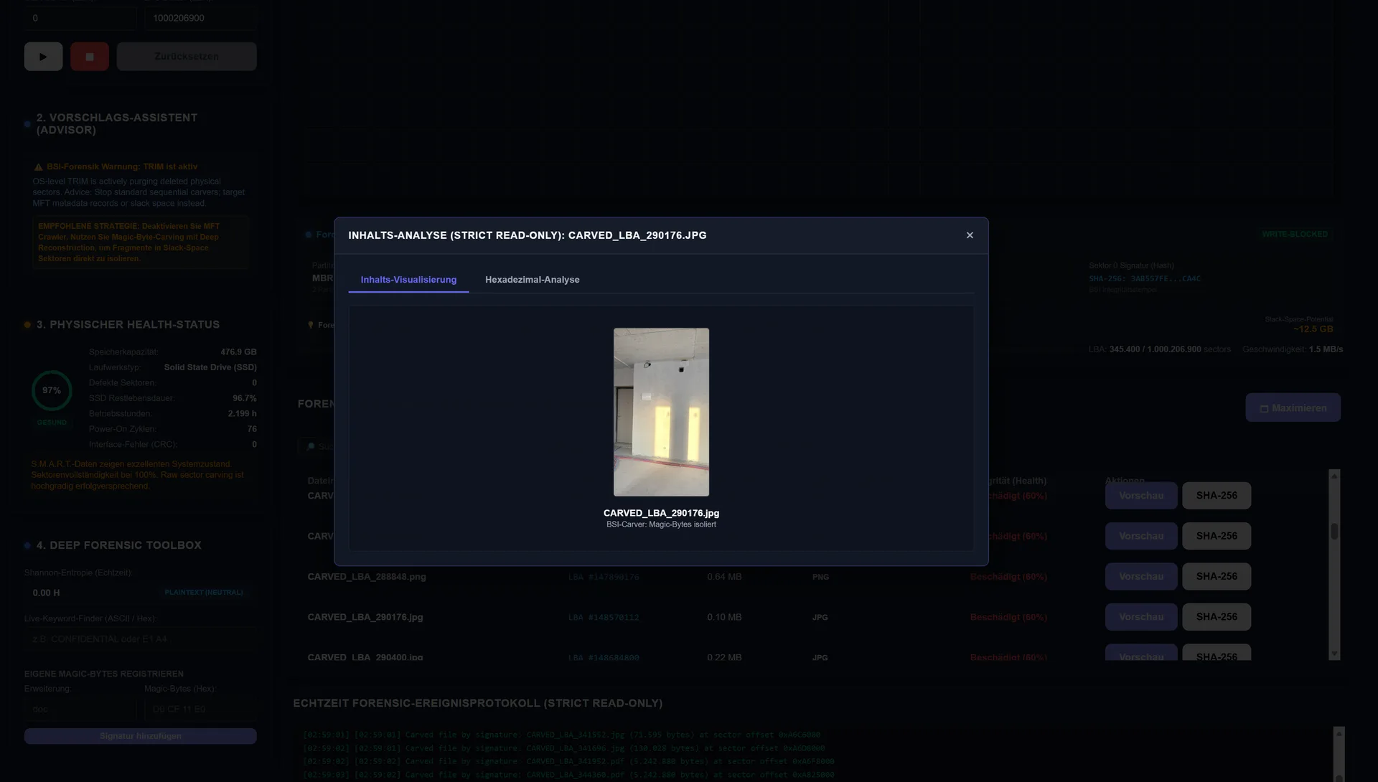The width and height of the screenshot is (1378, 782).
Task: Close the Inhalts-Analyse dialog
Action: (x=970, y=235)
